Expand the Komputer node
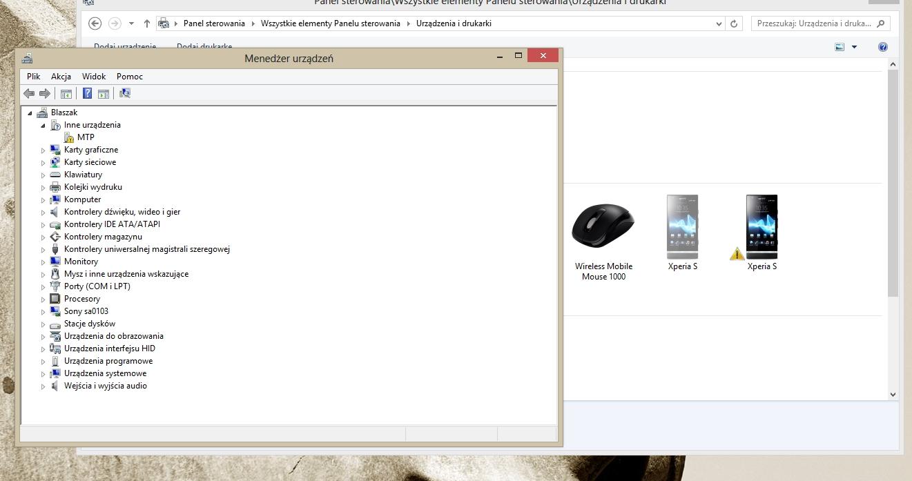This screenshot has height=481, width=912. click(43, 200)
